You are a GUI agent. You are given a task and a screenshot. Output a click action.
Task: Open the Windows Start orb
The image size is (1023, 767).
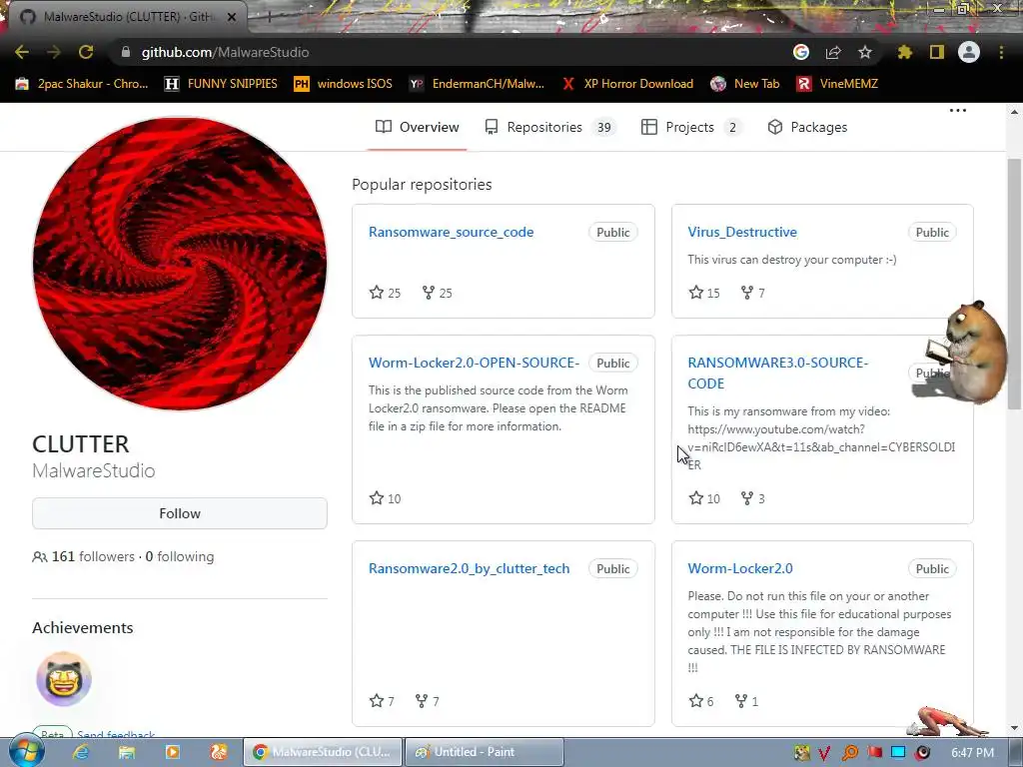coord(26,751)
